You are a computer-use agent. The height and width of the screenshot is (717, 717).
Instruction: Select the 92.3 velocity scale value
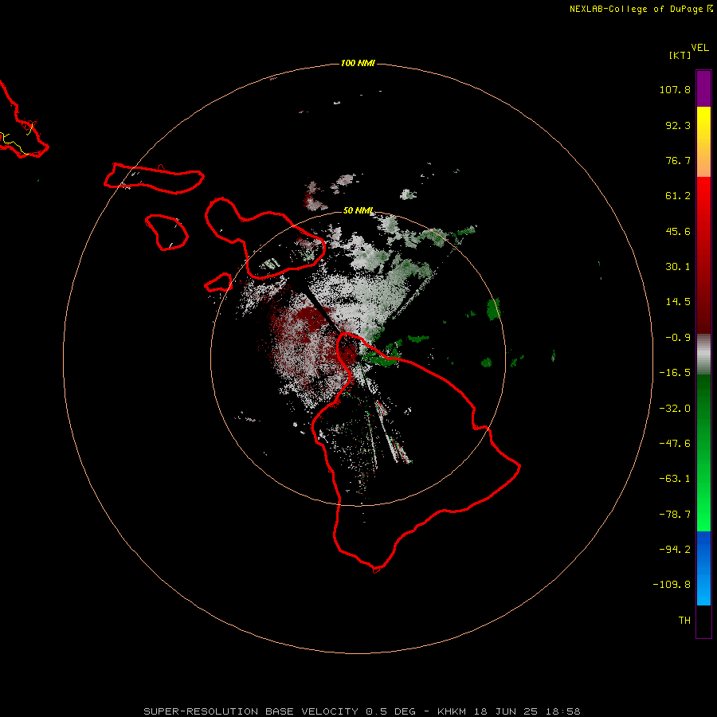[678, 125]
